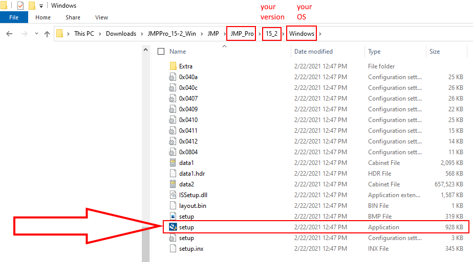
Task: Click the 0x0411 configuration file icon
Action: 173,131
